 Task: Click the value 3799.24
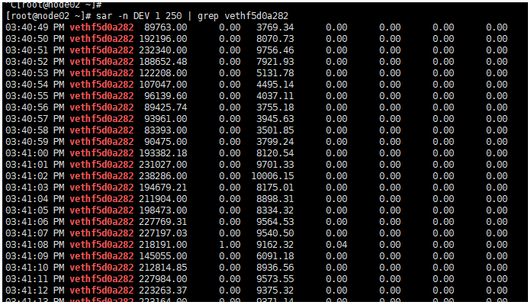click(x=275, y=142)
